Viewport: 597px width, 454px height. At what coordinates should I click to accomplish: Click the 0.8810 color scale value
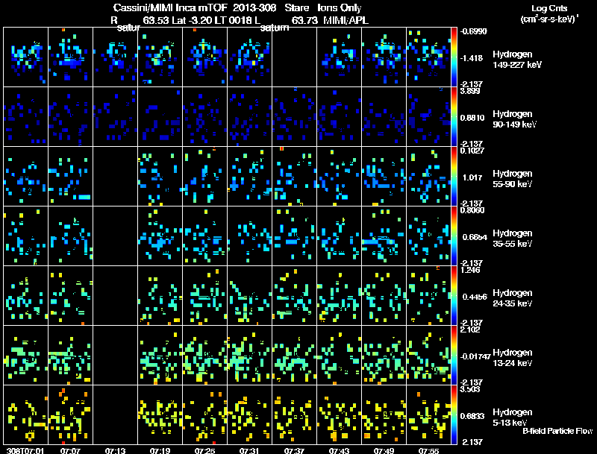coord(472,118)
